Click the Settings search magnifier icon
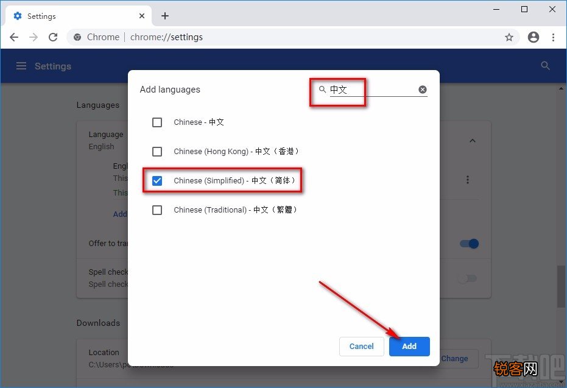This screenshot has width=567, height=388. [x=545, y=65]
